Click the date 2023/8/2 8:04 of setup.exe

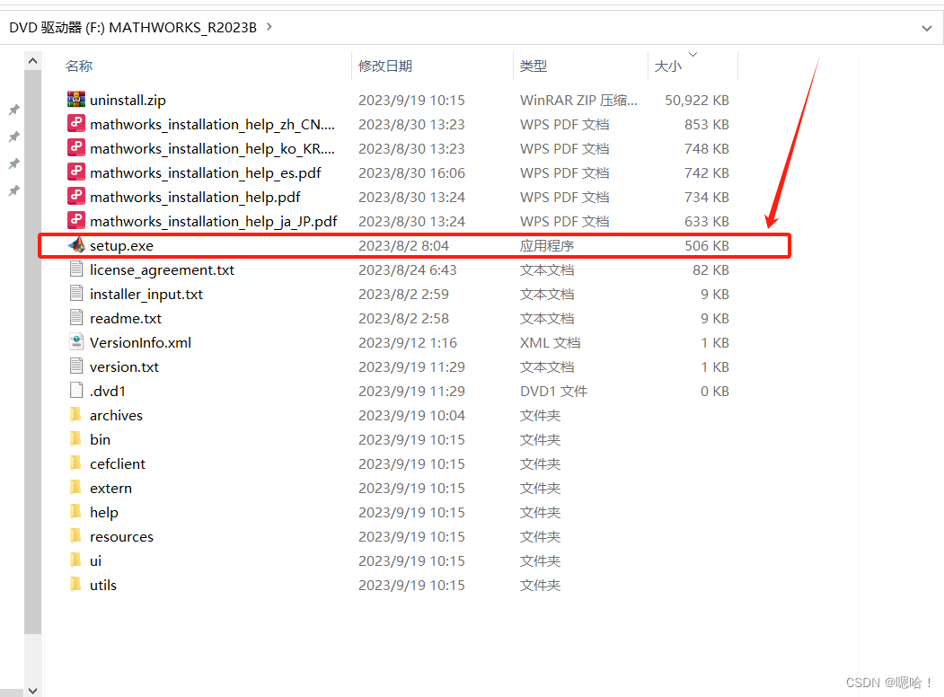pyautogui.click(x=403, y=245)
